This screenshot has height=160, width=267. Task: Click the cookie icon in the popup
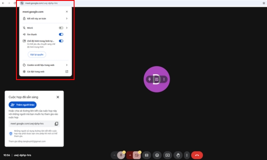[24, 65]
